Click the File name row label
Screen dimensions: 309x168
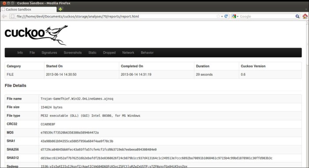(14, 99)
